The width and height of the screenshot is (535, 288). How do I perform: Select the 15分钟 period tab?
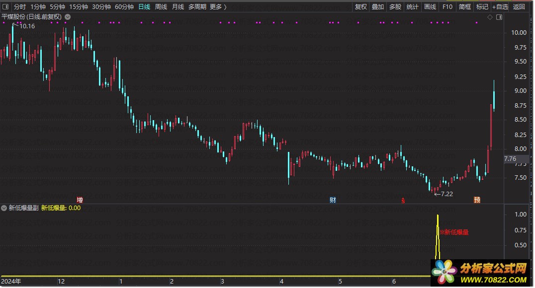79,7
